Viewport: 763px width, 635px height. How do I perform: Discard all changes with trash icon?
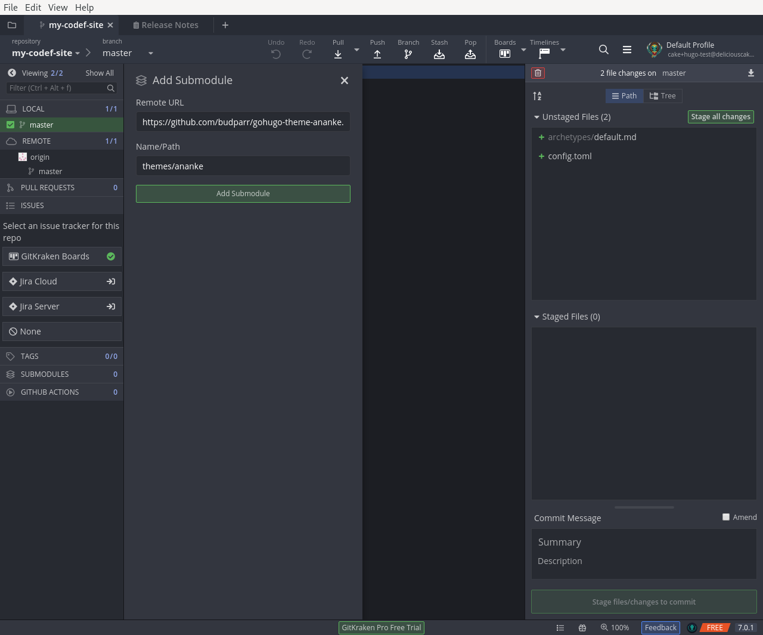pyautogui.click(x=538, y=73)
